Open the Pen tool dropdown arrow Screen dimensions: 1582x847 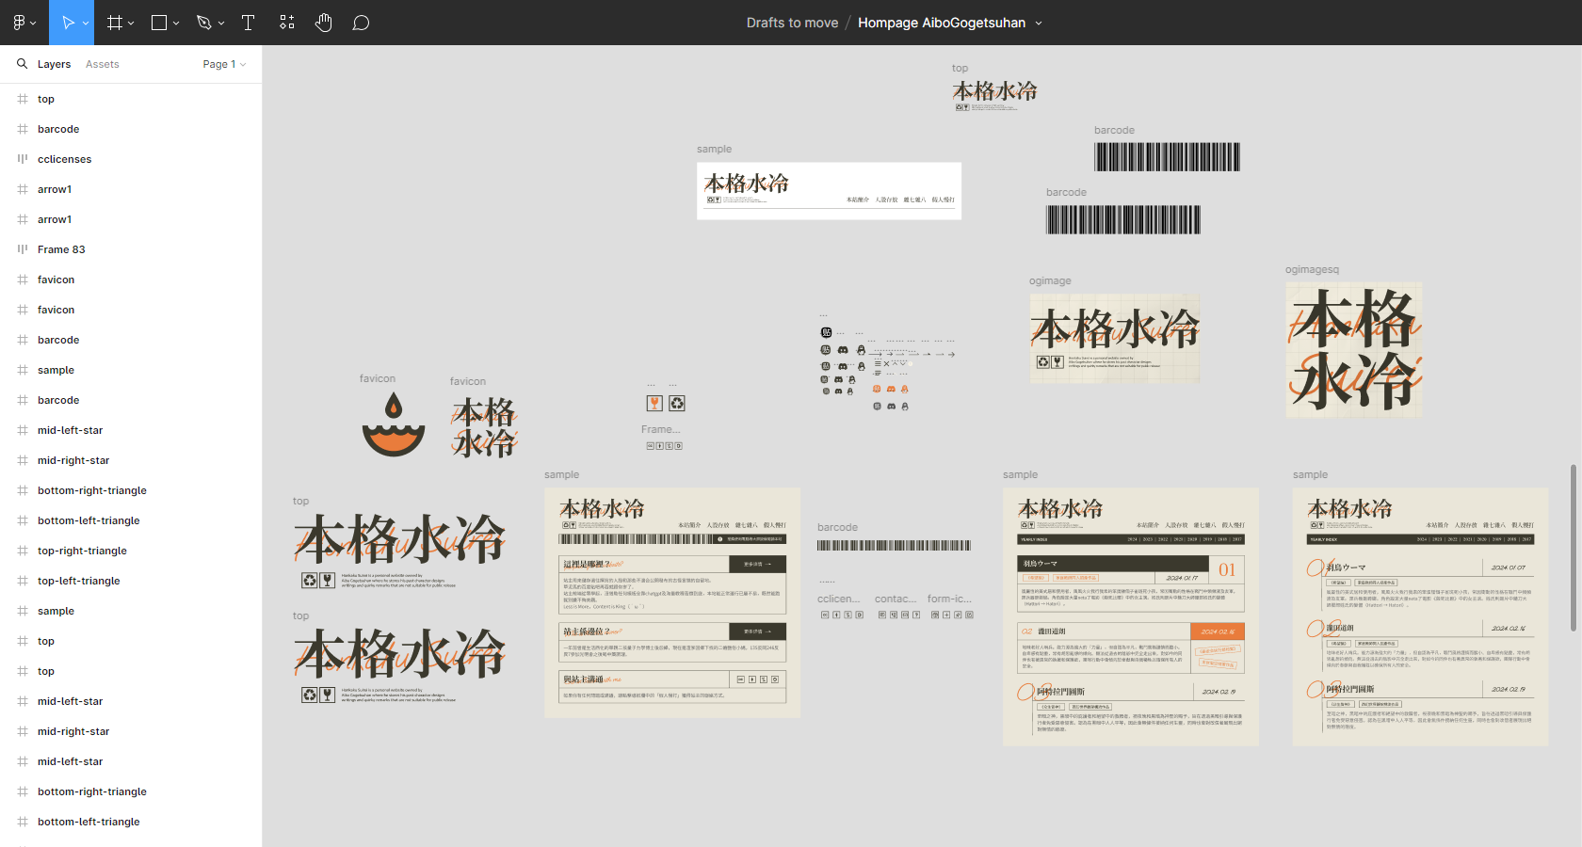coord(221,23)
